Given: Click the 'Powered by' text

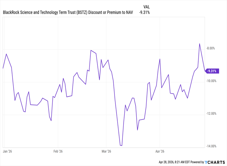Looking at the screenshot, I should [194, 162].
